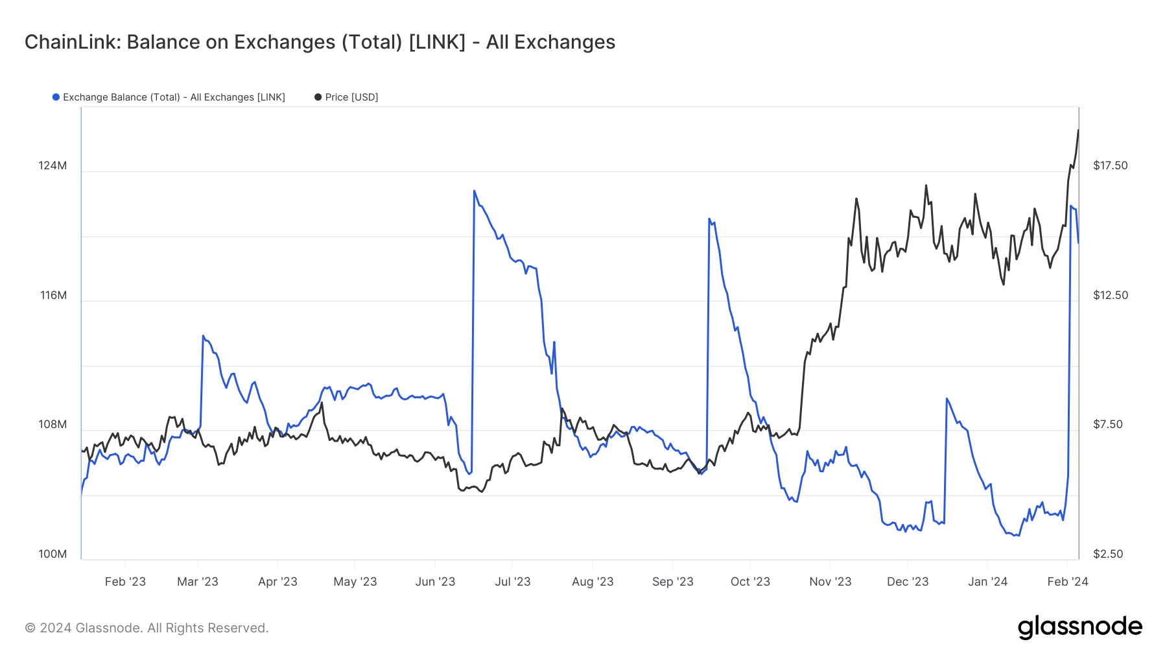Select the Dec '23 x-axis label
The image size is (1167, 657).
click(x=908, y=582)
